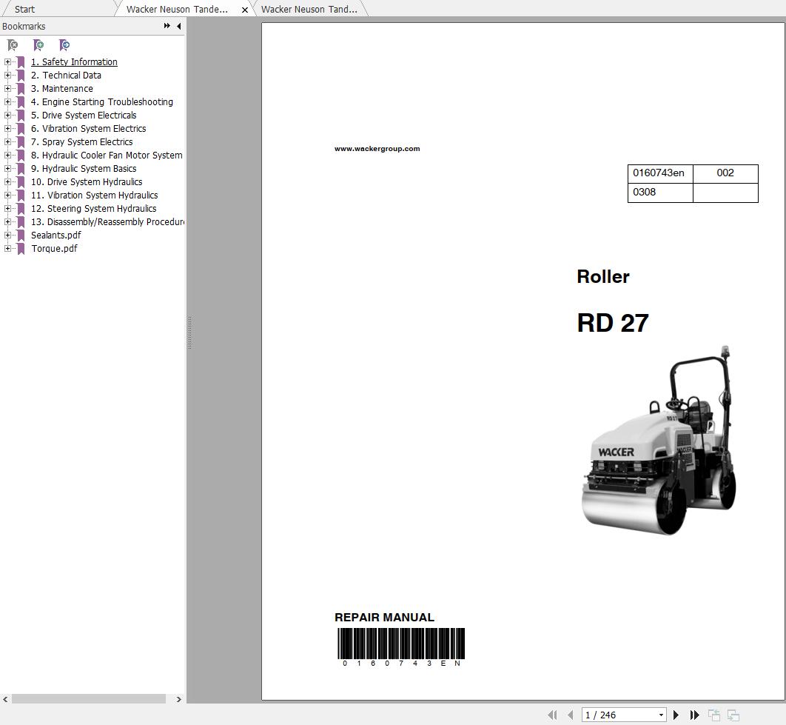Click the www.wackergroup.com text on page

[x=377, y=149]
